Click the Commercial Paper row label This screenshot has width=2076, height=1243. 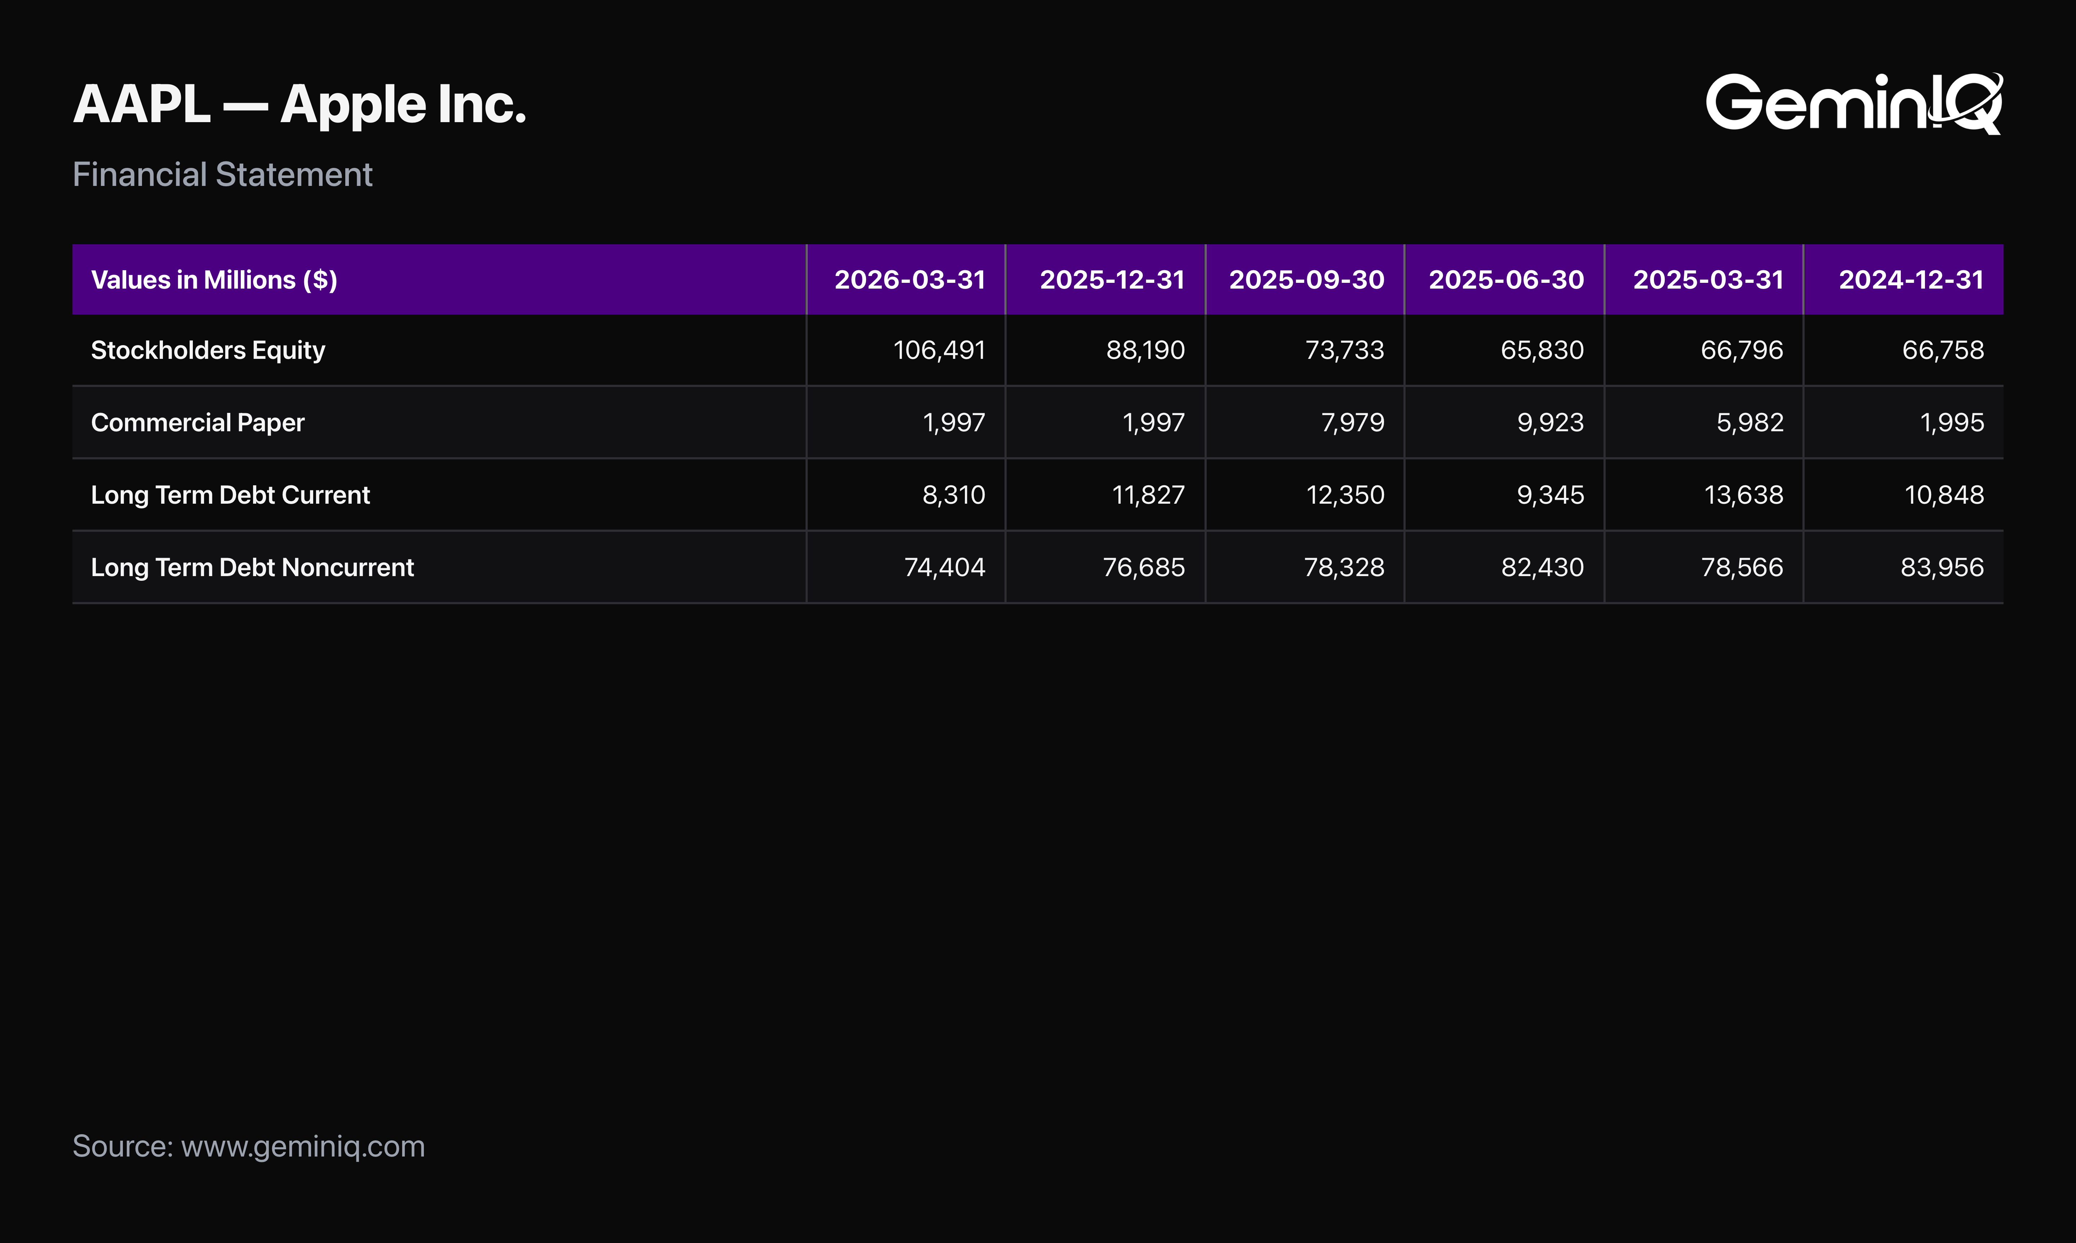click(198, 423)
